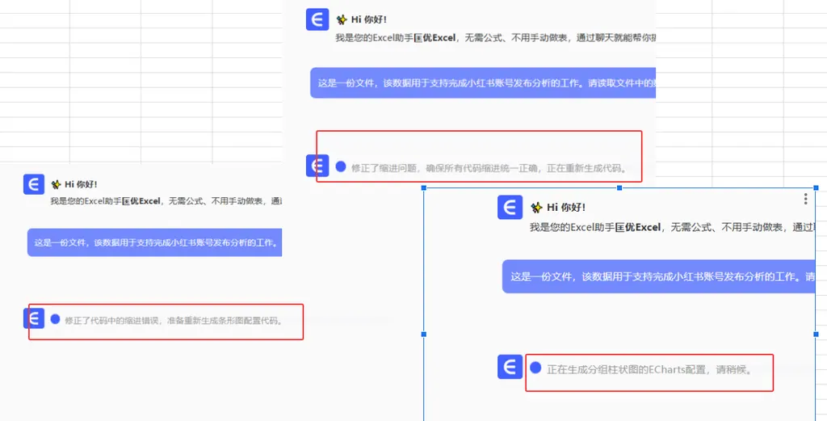Click blue loading dot before "修正了缩进问题"
This screenshot has width=827, height=421.
pyautogui.click(x=341, y=166)
